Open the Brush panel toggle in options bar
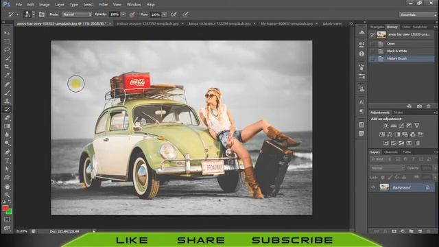Image resolution: width=439 pixels, height=247 pixels. [42, 14]
